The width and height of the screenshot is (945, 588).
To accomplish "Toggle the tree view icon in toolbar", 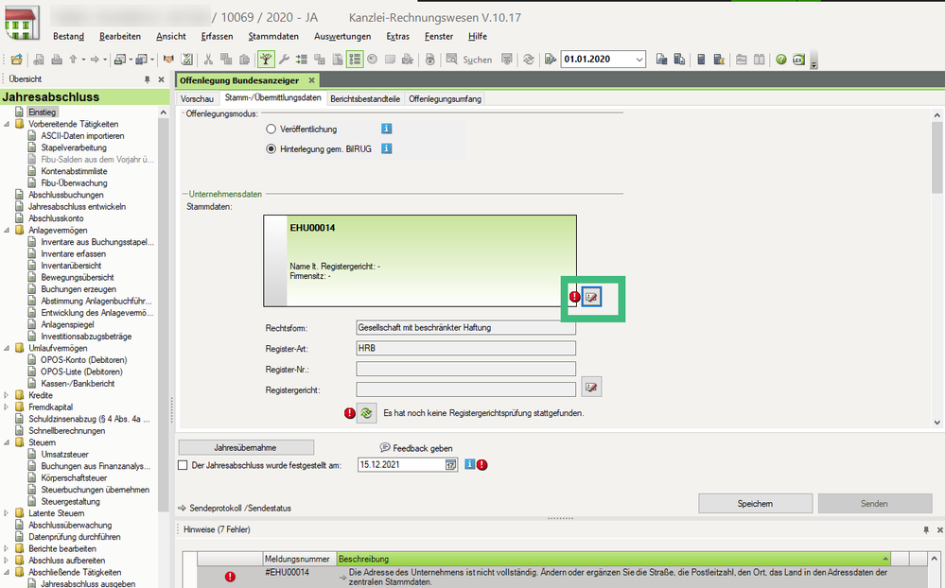I will pyautogui.click(x=265, y=59).
